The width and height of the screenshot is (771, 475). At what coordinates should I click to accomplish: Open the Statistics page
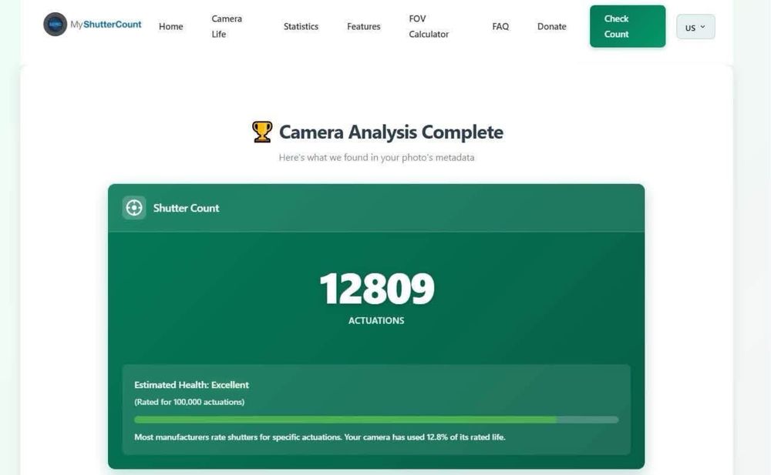301,26
